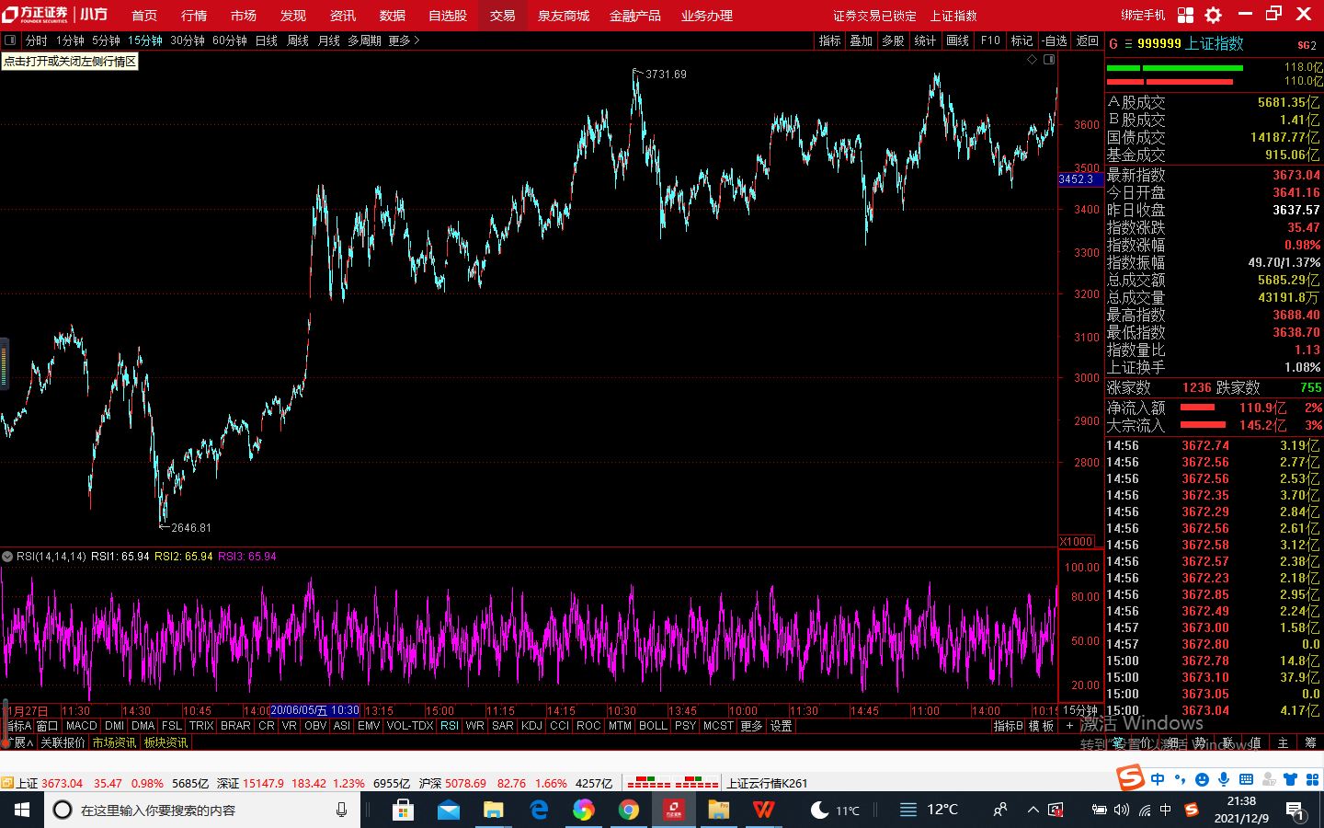Open F10 company info

pos(990,40)
